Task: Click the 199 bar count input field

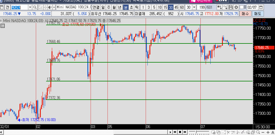Action: coord(201,7)
